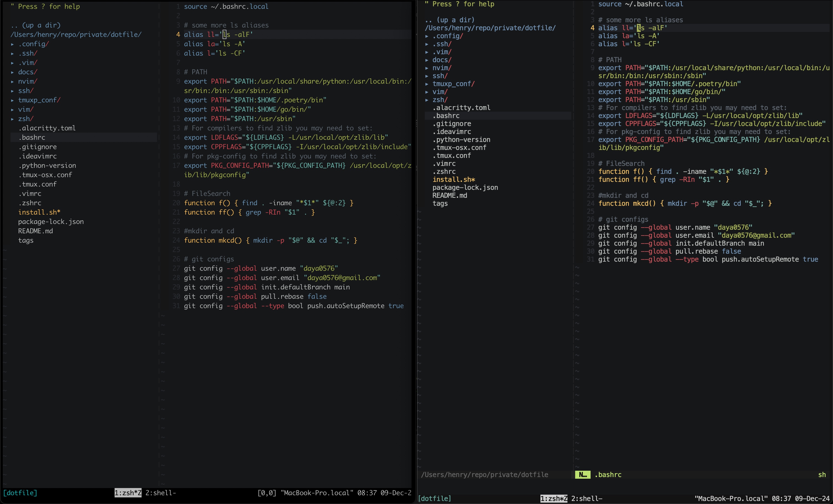
Task: Click the sh filetype indicator in statusline
Action: [821, 475]
